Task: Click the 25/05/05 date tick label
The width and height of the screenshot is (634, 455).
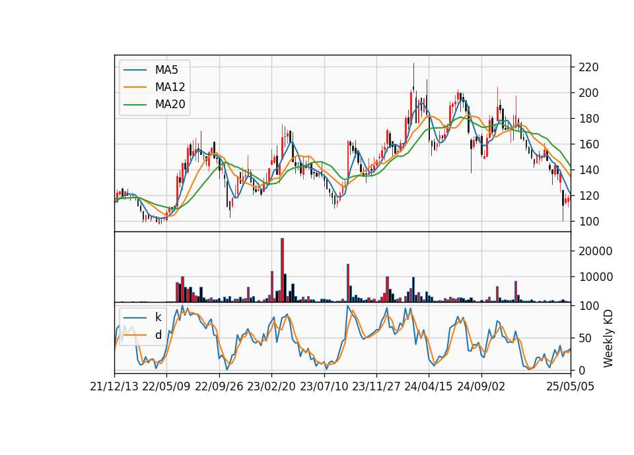Action: [571, 386]
